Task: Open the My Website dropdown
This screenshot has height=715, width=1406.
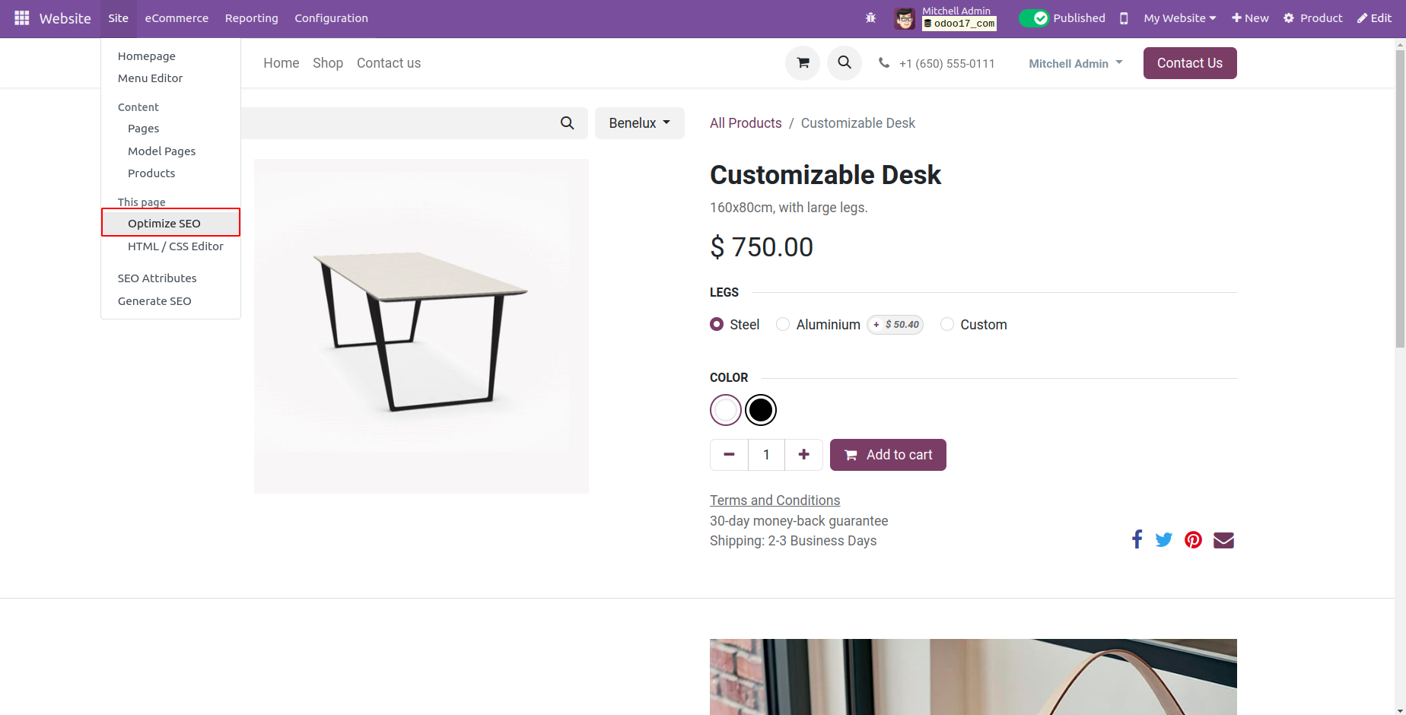Action: click(1179, 18)
